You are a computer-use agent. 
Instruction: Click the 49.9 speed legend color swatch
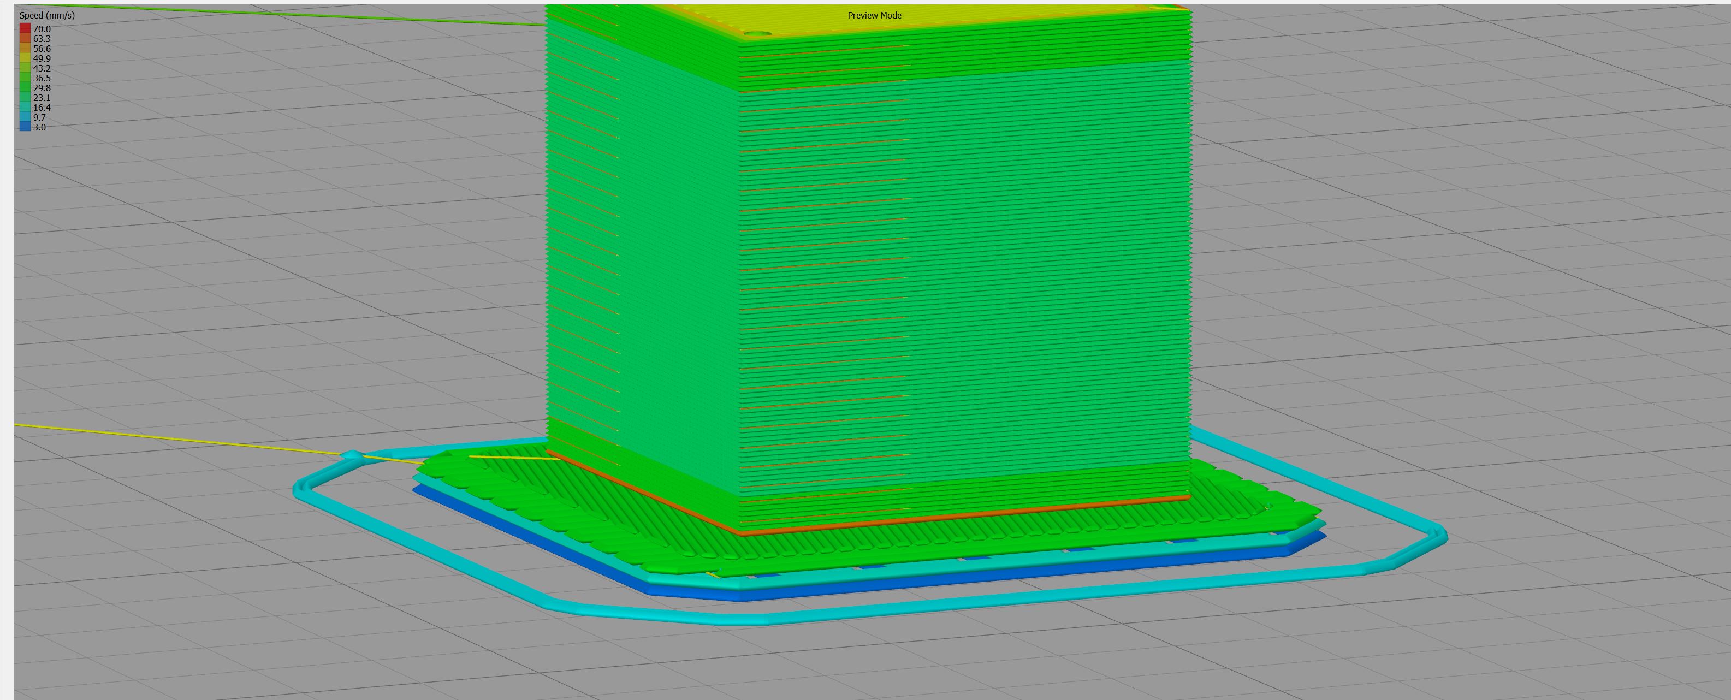25,58
